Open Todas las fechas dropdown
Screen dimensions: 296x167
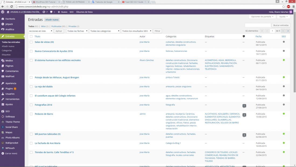point(77,31)
